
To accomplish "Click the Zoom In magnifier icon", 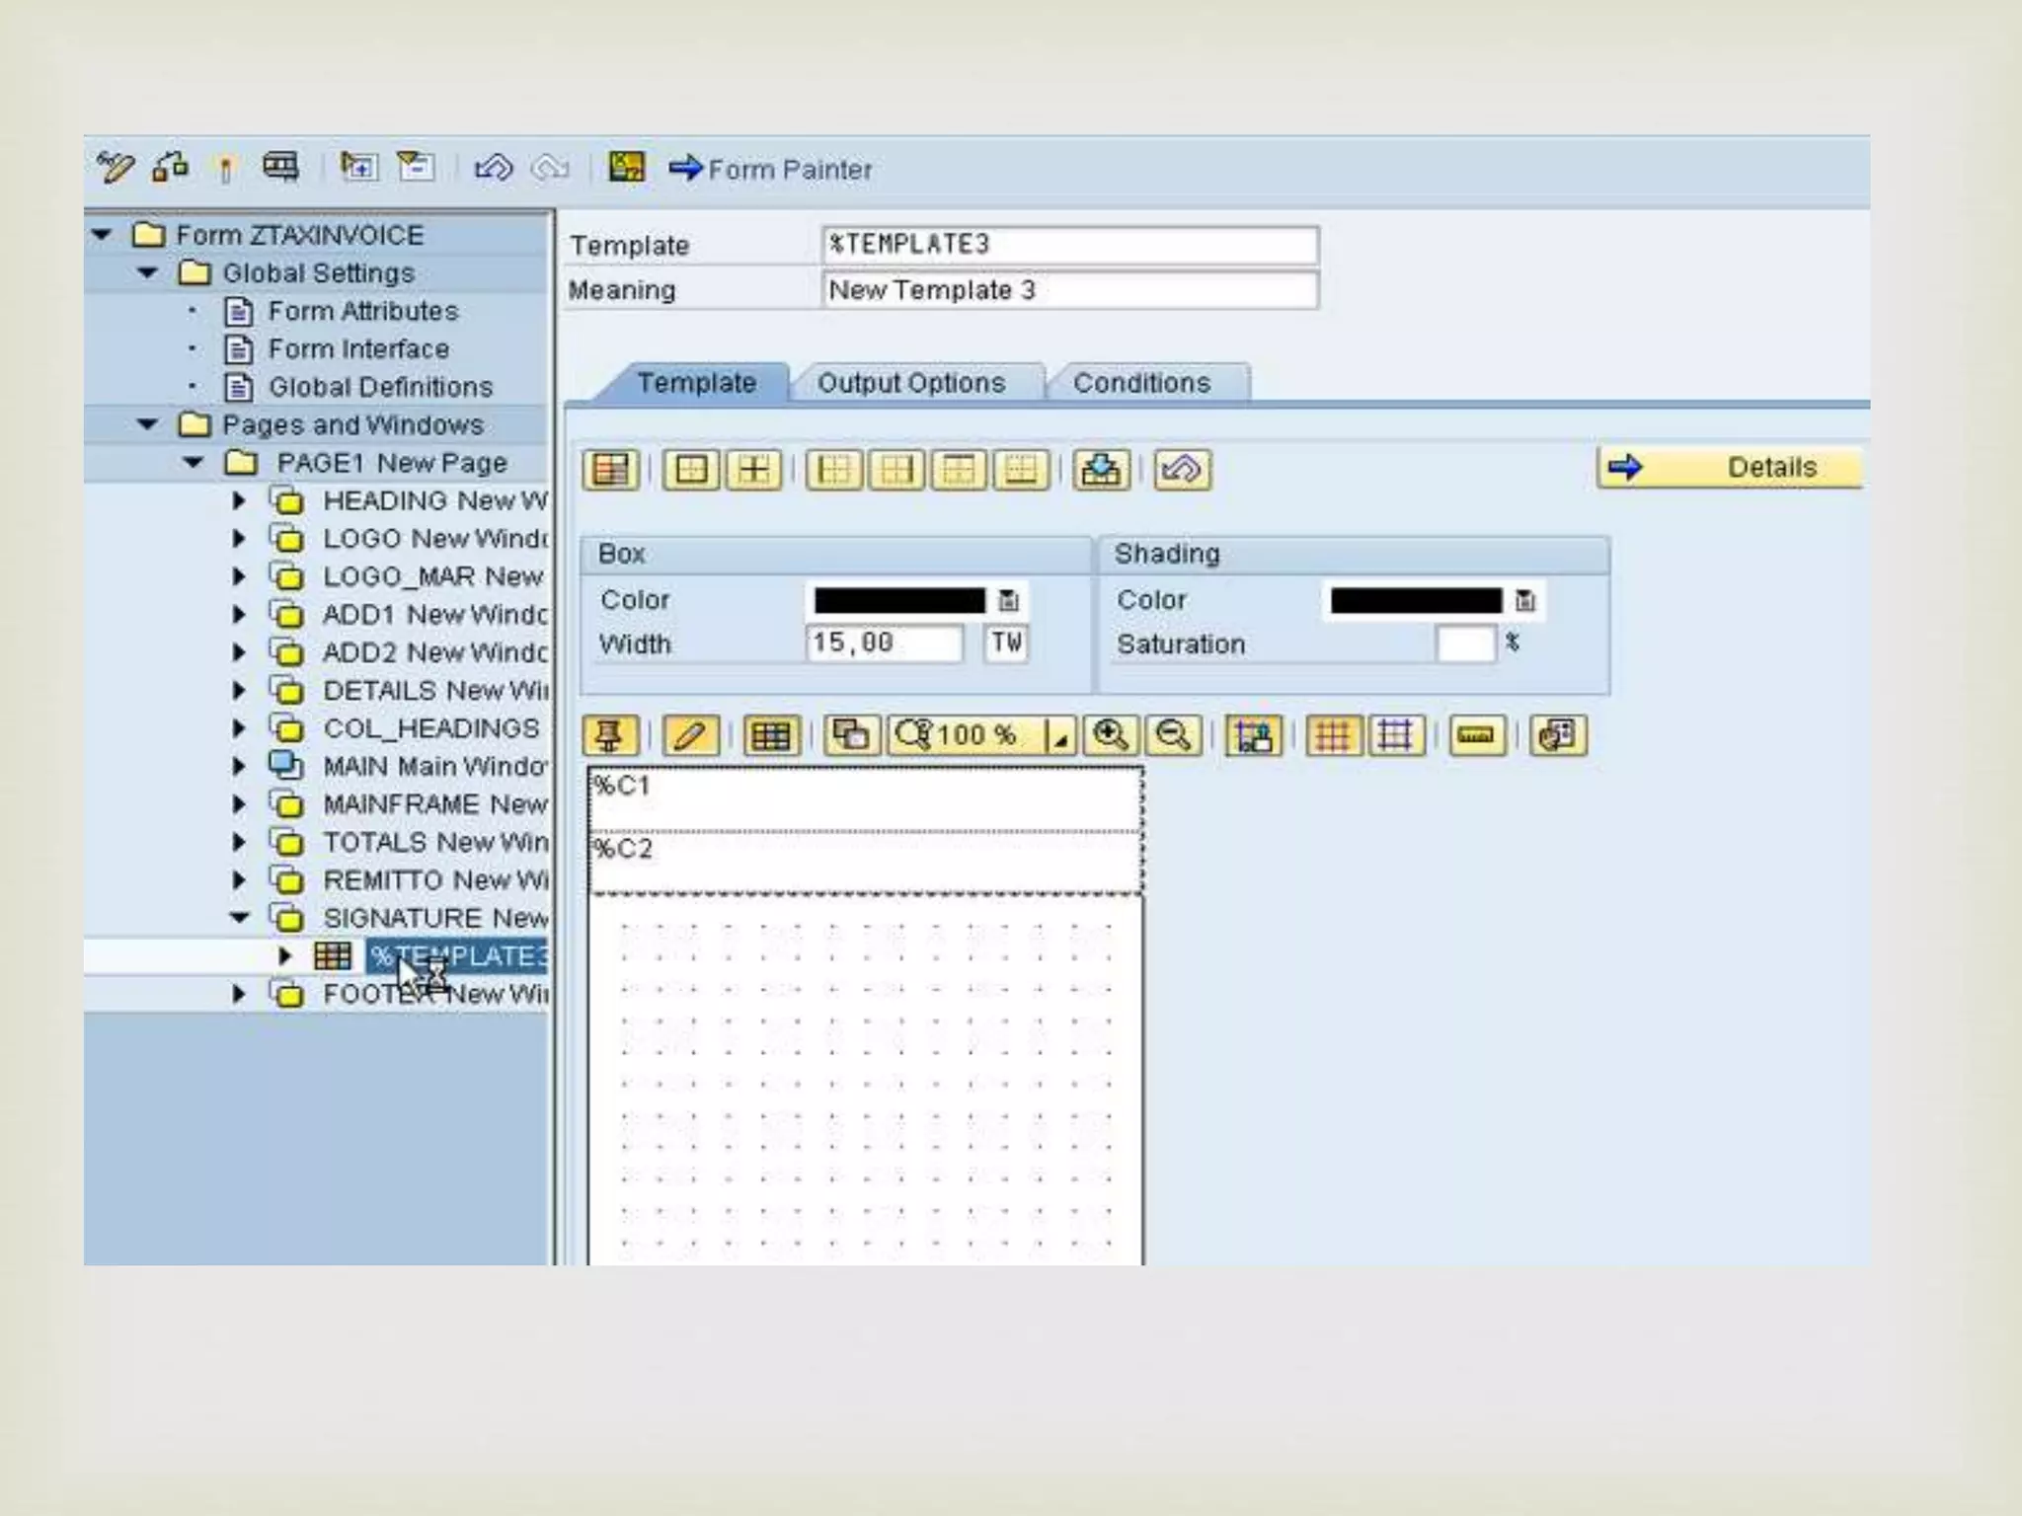I will point(1111,735).
